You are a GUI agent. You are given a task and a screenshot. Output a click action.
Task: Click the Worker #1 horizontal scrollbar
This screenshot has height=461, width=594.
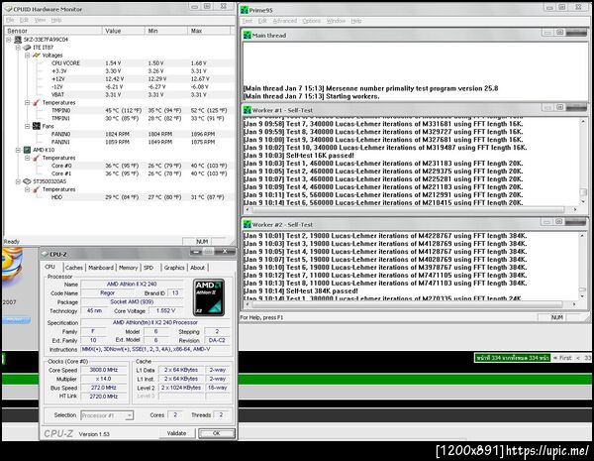(411, 209)
